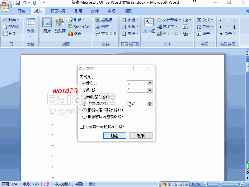Insert 艺术字 WordArt
249x187 pixels.
click(167, 27)
